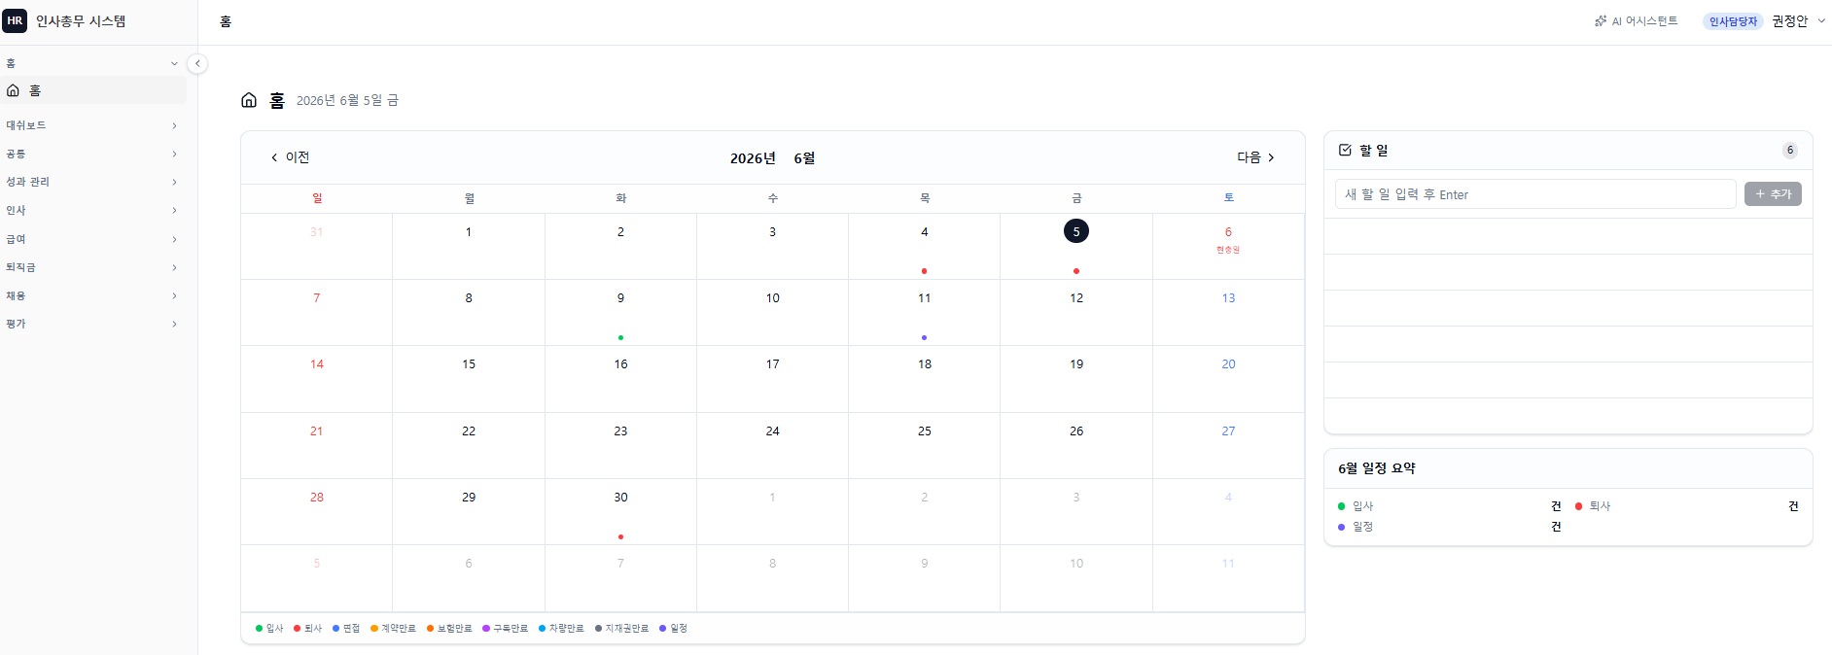Expand the 평가 sidebar menu

pyautogui.click(x=92, y=324)
